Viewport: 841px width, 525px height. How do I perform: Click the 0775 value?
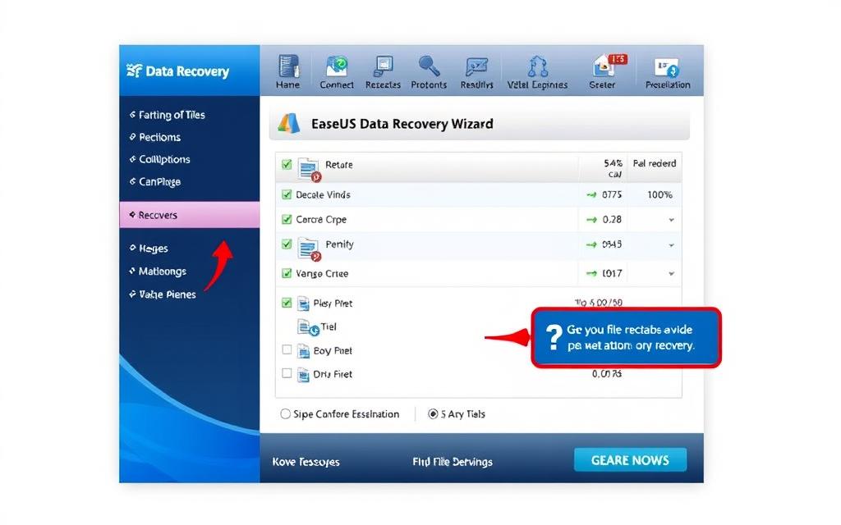612,195
